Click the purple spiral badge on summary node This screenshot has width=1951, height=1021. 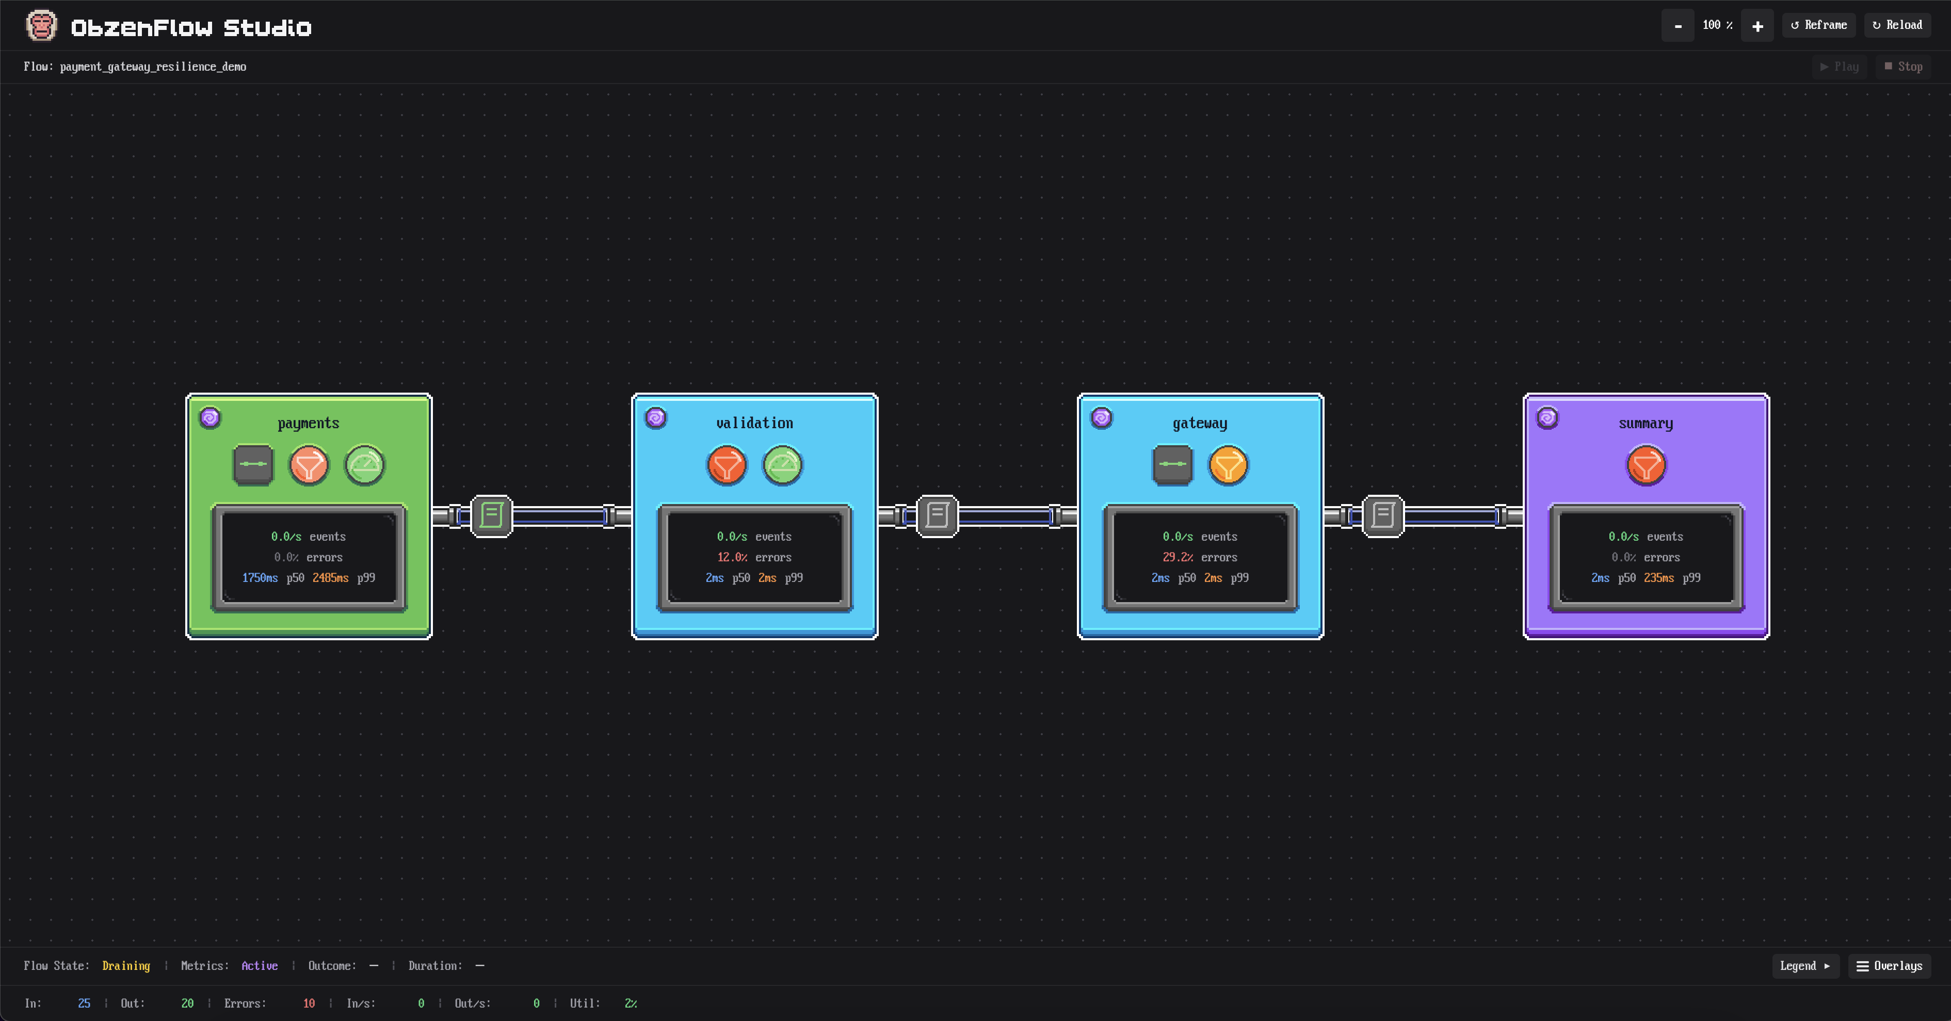click(x=1547, y=417)
